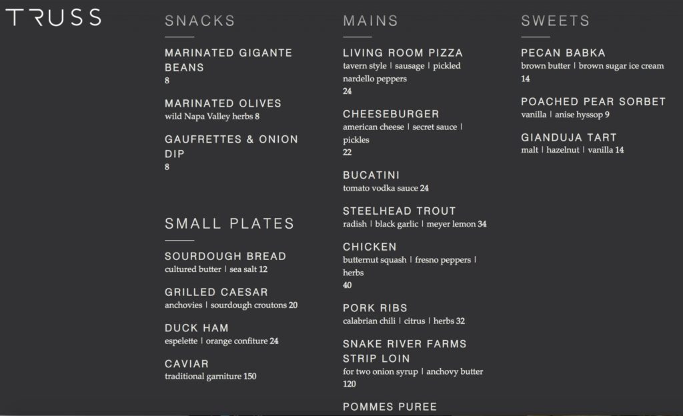Choose Marinated Gigante Beans item

[228, 60]
